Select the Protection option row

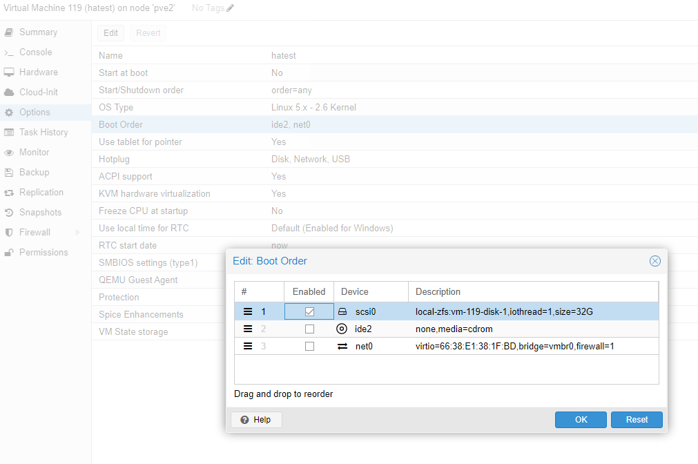click(x=159, y=297)
